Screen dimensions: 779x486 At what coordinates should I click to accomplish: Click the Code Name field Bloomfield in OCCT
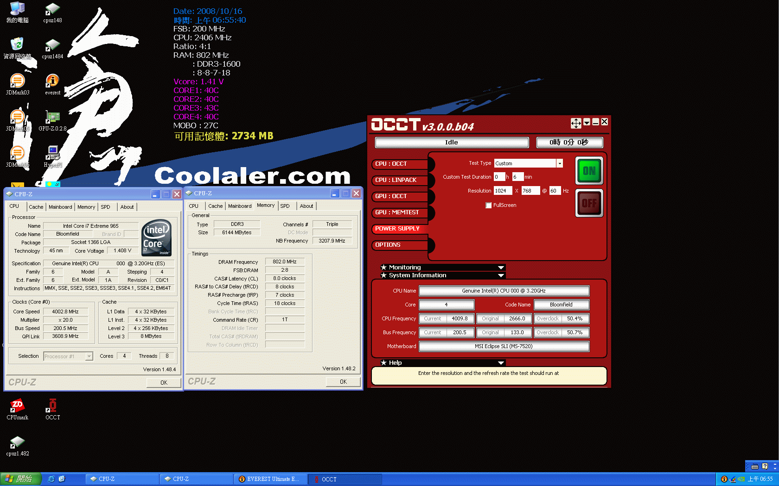point(561,305)
